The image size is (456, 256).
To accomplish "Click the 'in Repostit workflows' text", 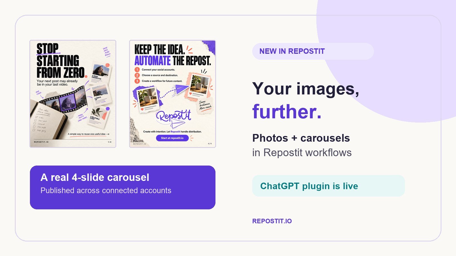I will (x=302, y=153).
